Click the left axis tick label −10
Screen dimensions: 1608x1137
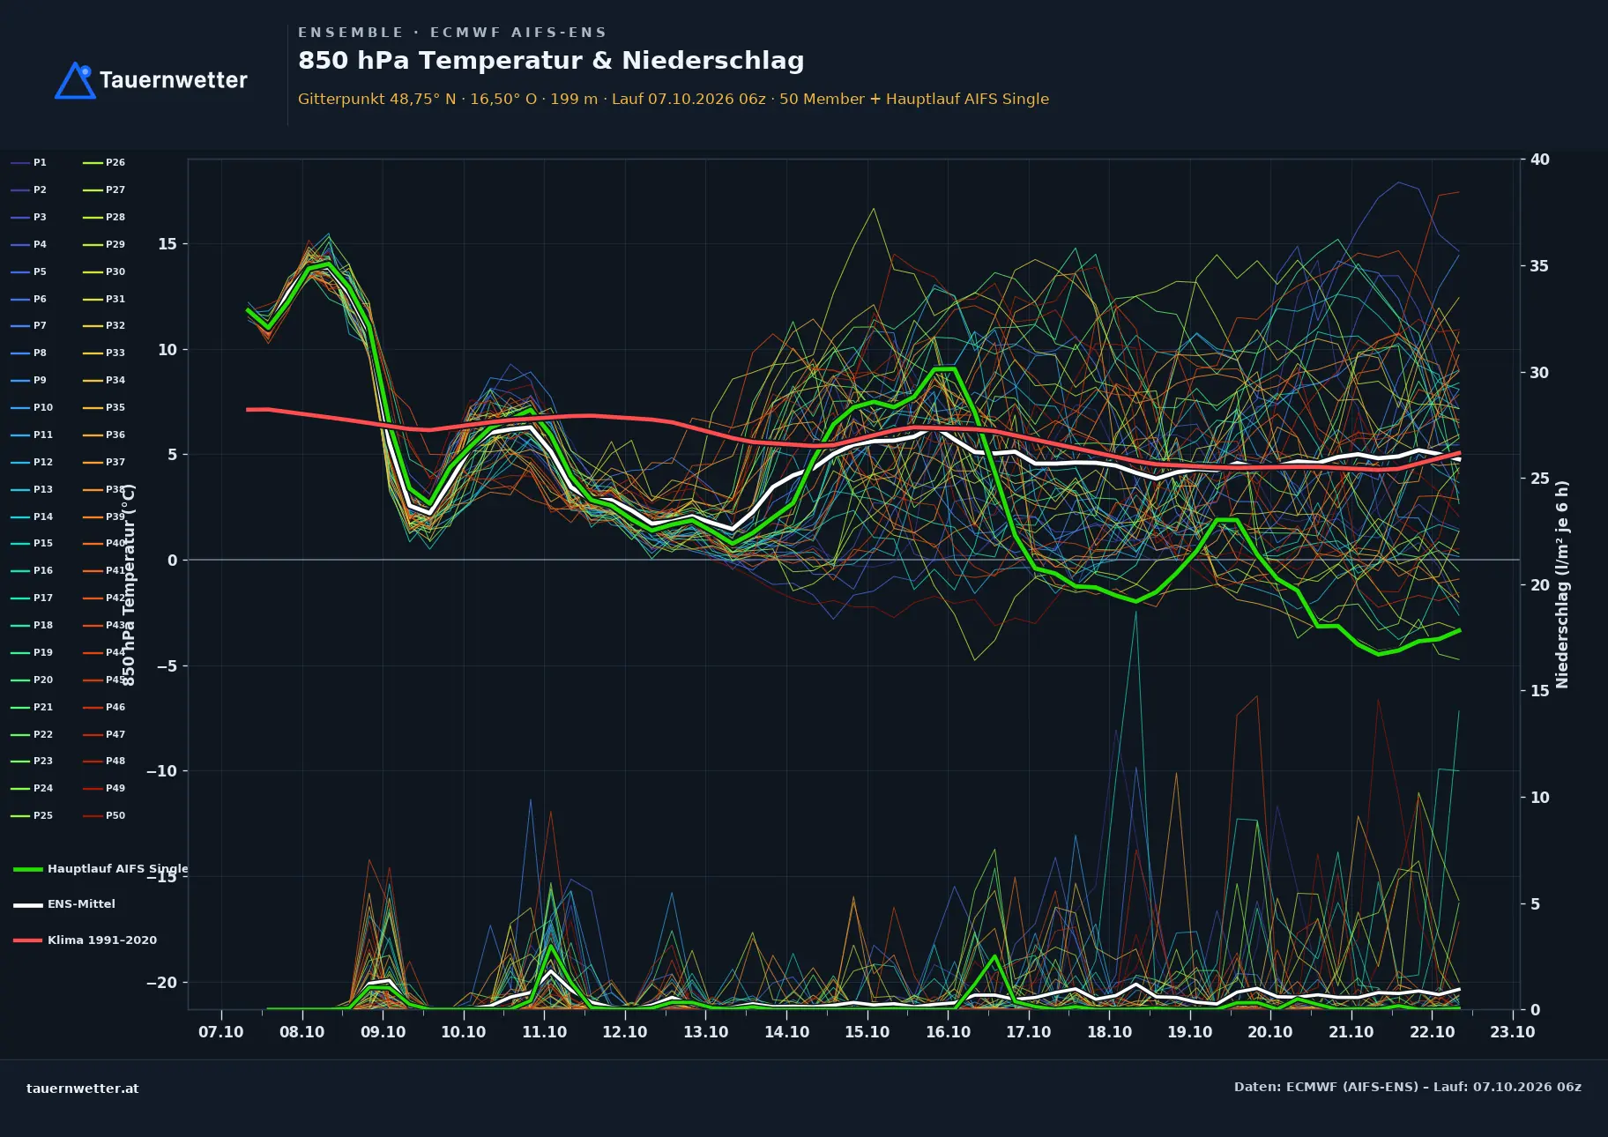tap(161, 771)
